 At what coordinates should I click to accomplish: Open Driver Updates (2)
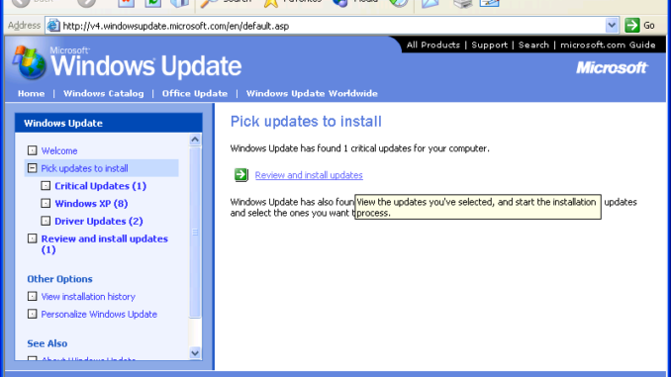99,221
